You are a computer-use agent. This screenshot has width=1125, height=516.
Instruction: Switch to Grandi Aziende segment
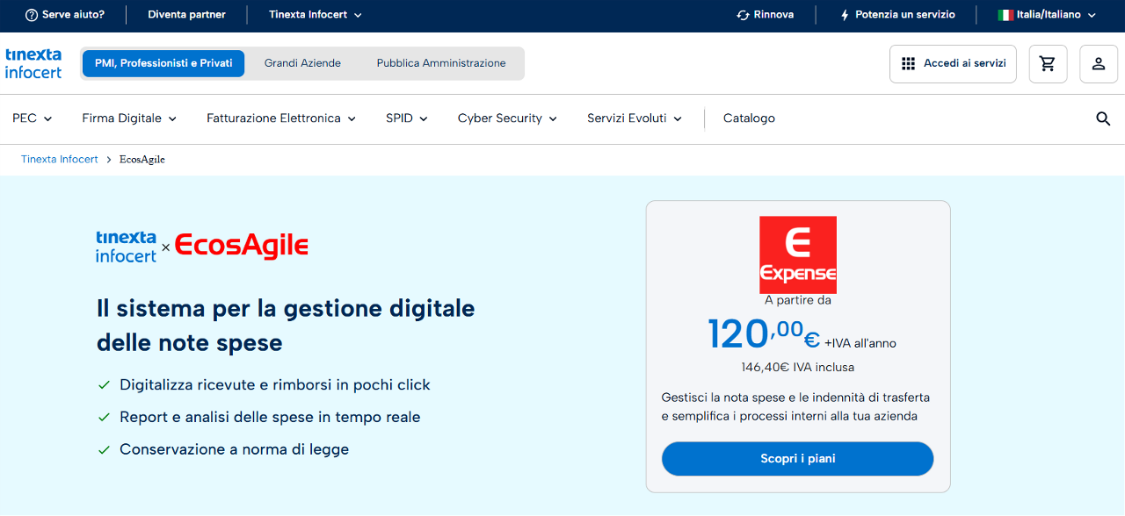[x=302, y=63]
